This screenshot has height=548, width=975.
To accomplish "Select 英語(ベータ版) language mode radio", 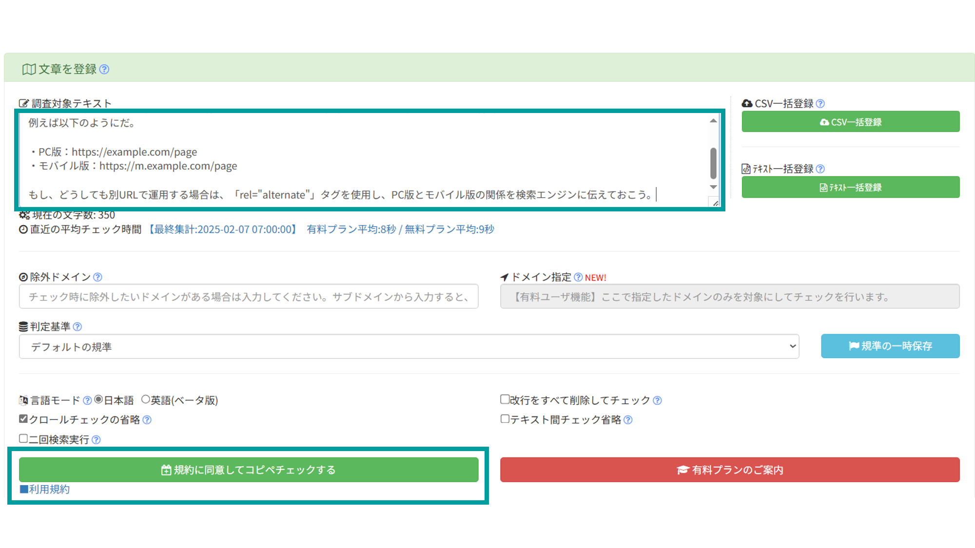I will coord(145,399).
